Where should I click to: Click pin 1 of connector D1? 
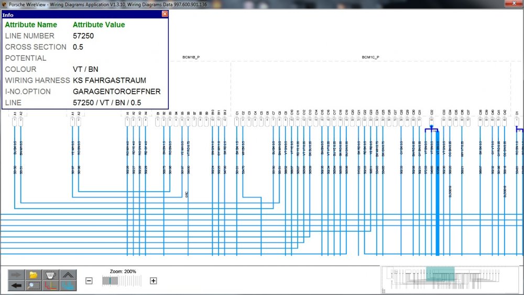(x=517, y=120)
